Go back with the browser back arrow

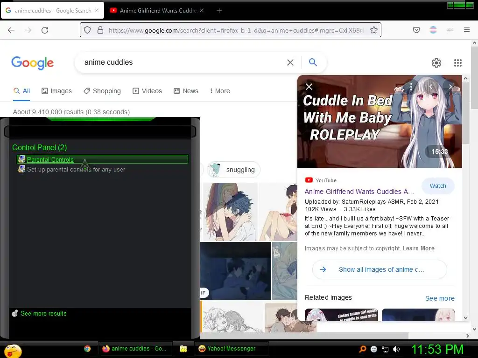pos(11,30)
